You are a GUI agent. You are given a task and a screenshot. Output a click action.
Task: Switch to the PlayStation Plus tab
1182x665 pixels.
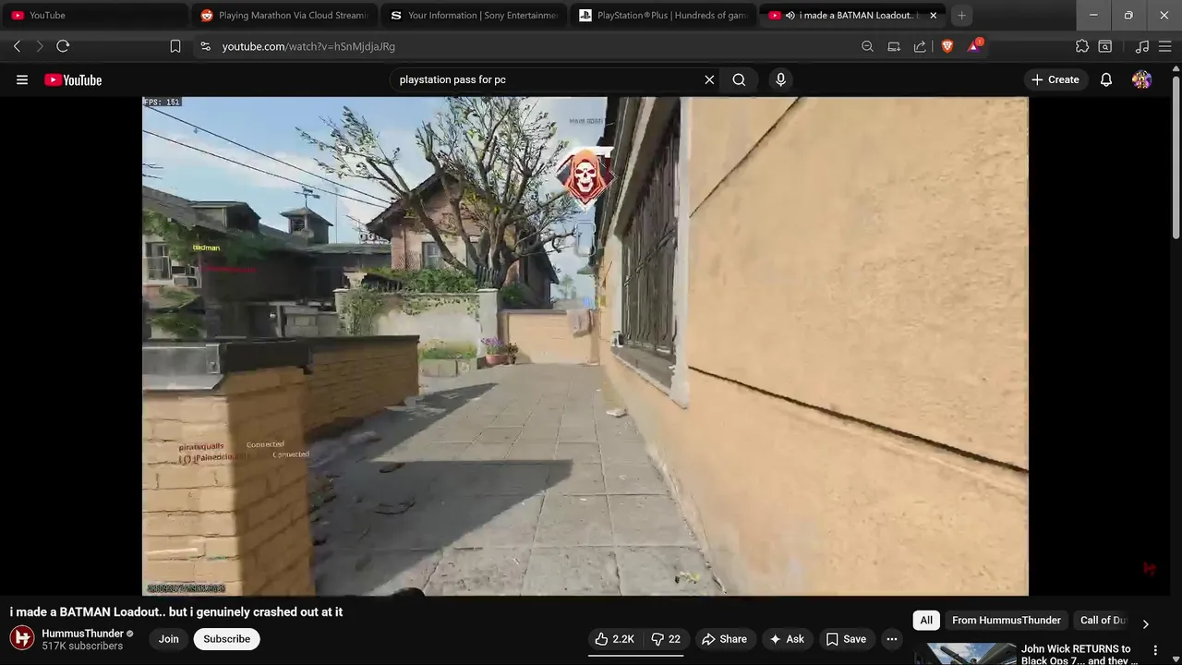(x=662, y=15)
